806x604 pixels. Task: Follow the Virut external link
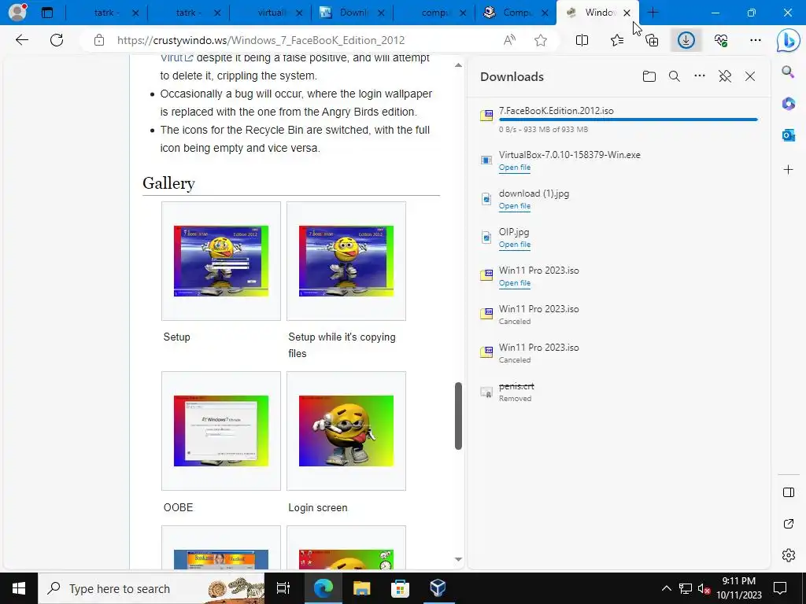177,58
